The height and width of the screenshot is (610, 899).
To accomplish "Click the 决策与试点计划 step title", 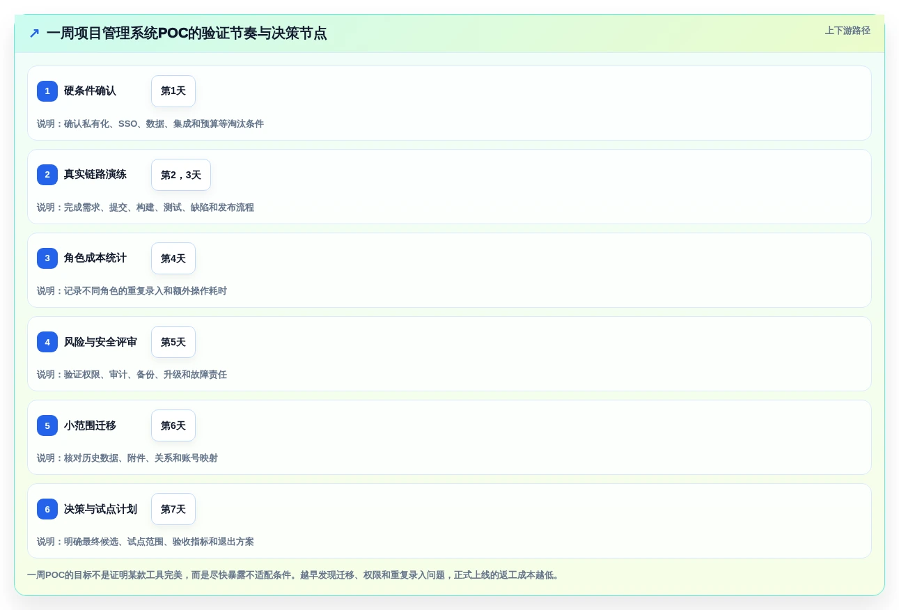I will [x=100, y=509].
